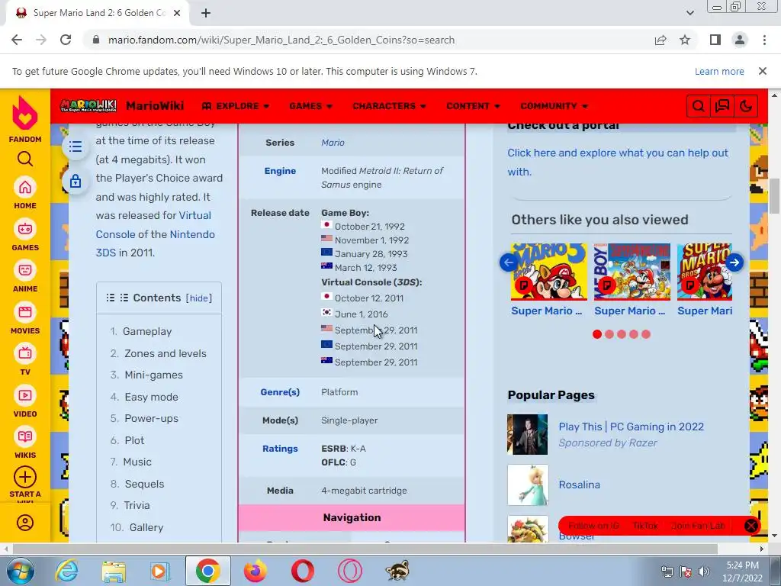Slide carousel to previous items

pyautogui.click(x=509, y=262)
